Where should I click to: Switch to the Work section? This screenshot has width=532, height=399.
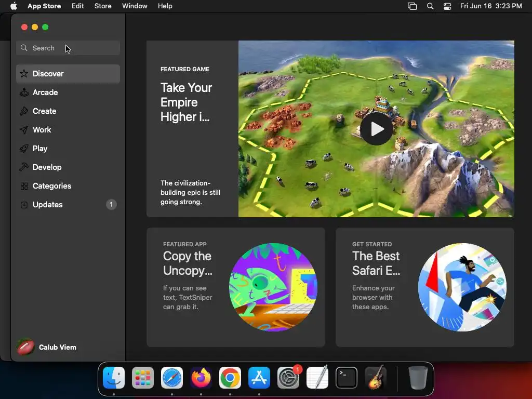coord(68,129)
